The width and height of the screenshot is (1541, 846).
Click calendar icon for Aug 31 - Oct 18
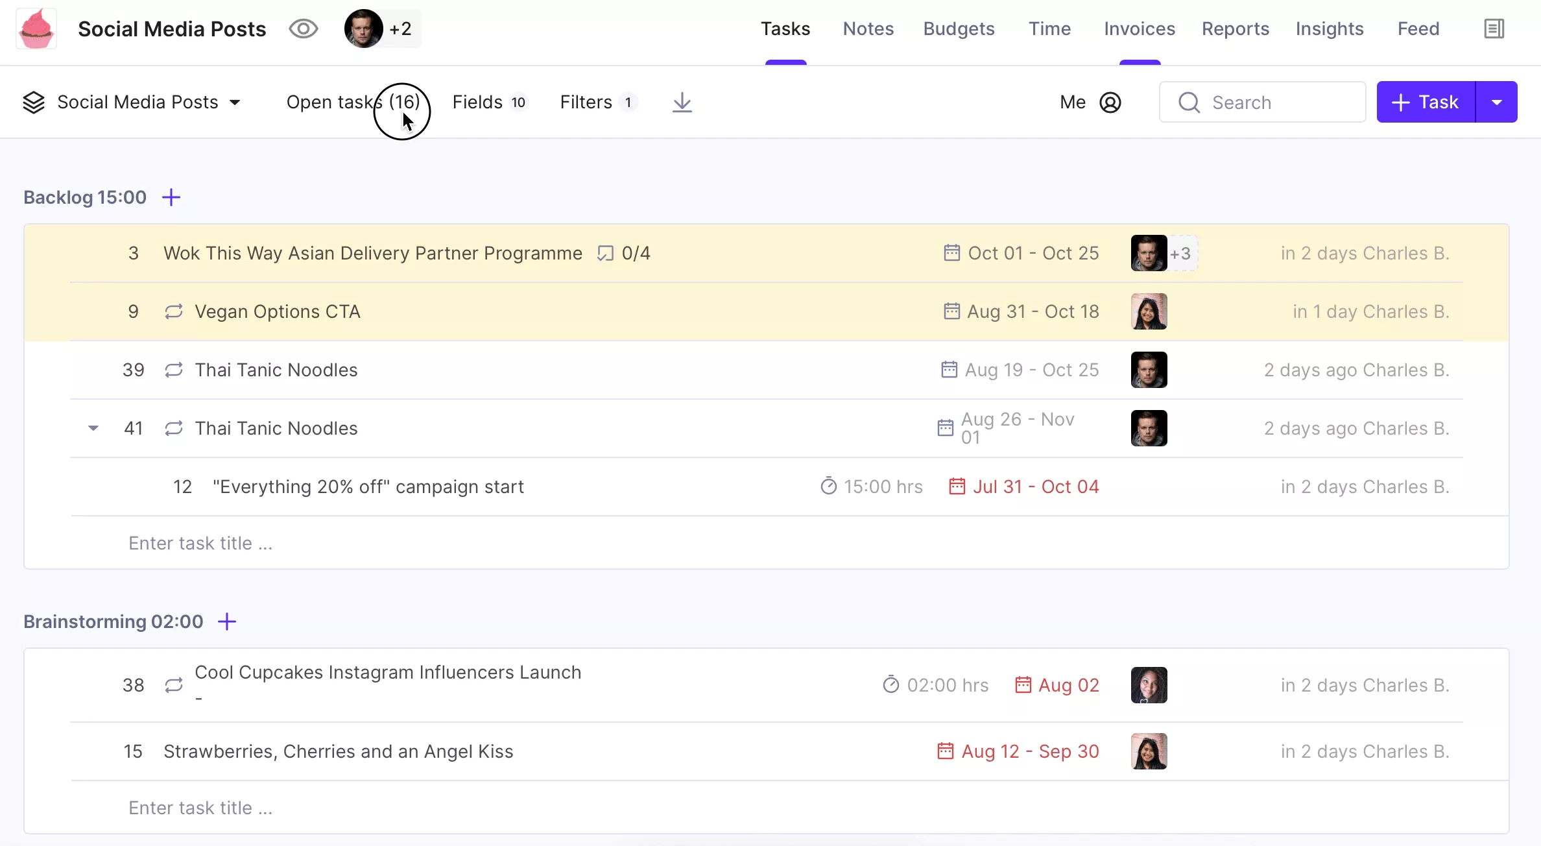[x=951, y=311]
